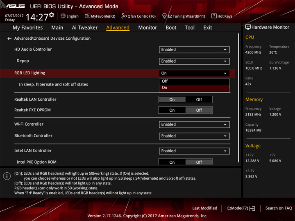Turn Realtek PXE OPROM On
This screenshot has width=295, height=221.
pyautogui.click(x=172, y=110)
